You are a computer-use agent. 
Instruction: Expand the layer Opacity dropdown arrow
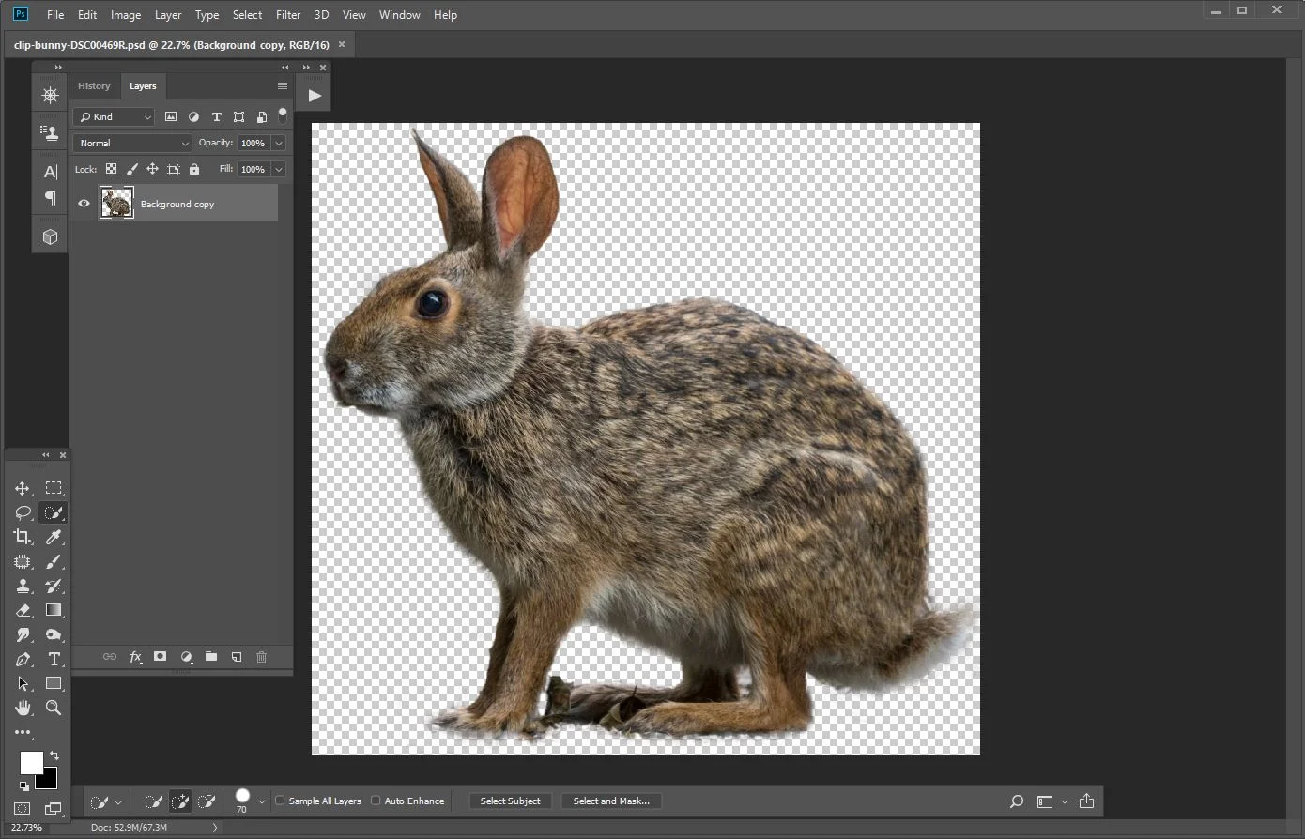[x=279, y=144]
